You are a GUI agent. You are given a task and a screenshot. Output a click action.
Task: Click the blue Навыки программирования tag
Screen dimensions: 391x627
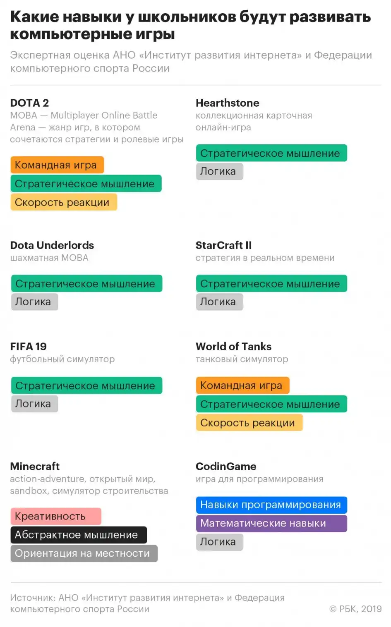tap(271, 505)
